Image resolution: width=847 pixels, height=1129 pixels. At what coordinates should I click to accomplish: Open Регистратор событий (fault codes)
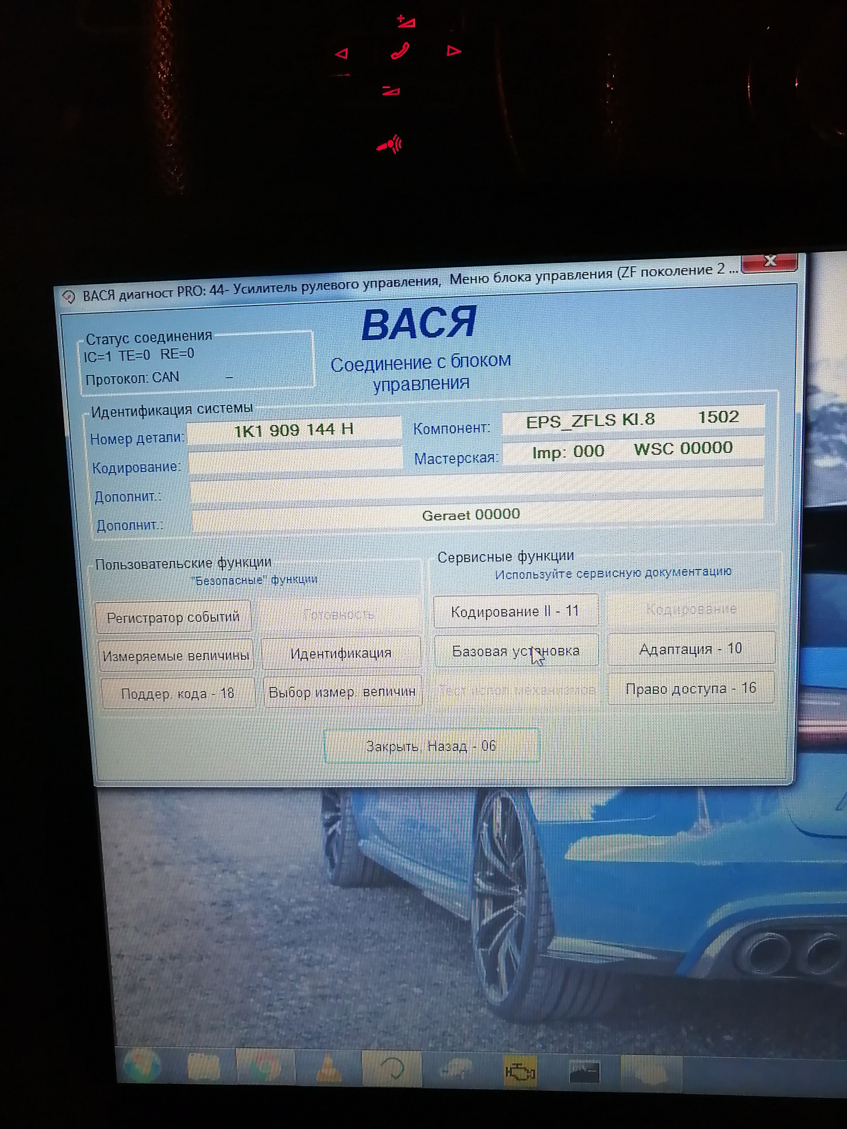click(173, 617)
